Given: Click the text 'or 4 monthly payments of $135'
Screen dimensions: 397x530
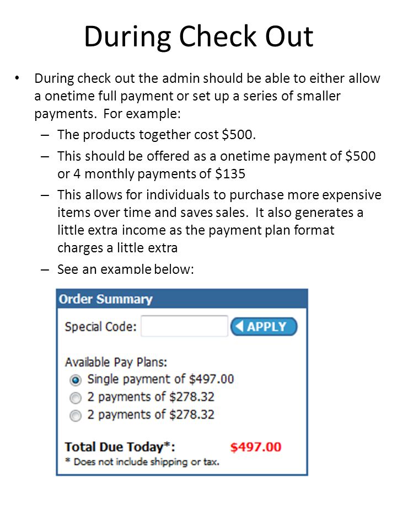Looking at the screenshot, I should (x=151, y=174).
